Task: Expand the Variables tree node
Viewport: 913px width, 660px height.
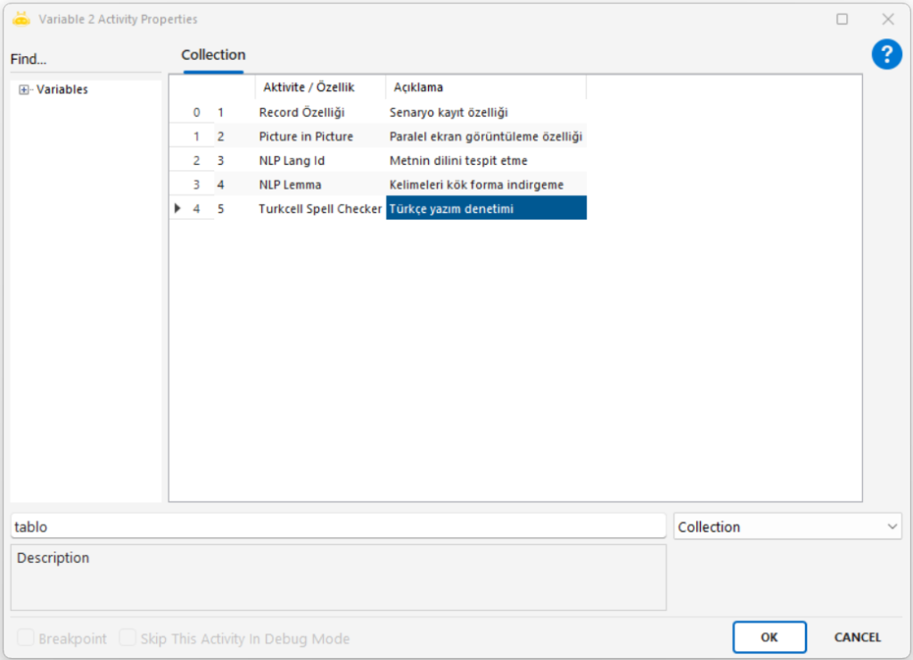Action: pyautogui.click(x=24, y=90)
